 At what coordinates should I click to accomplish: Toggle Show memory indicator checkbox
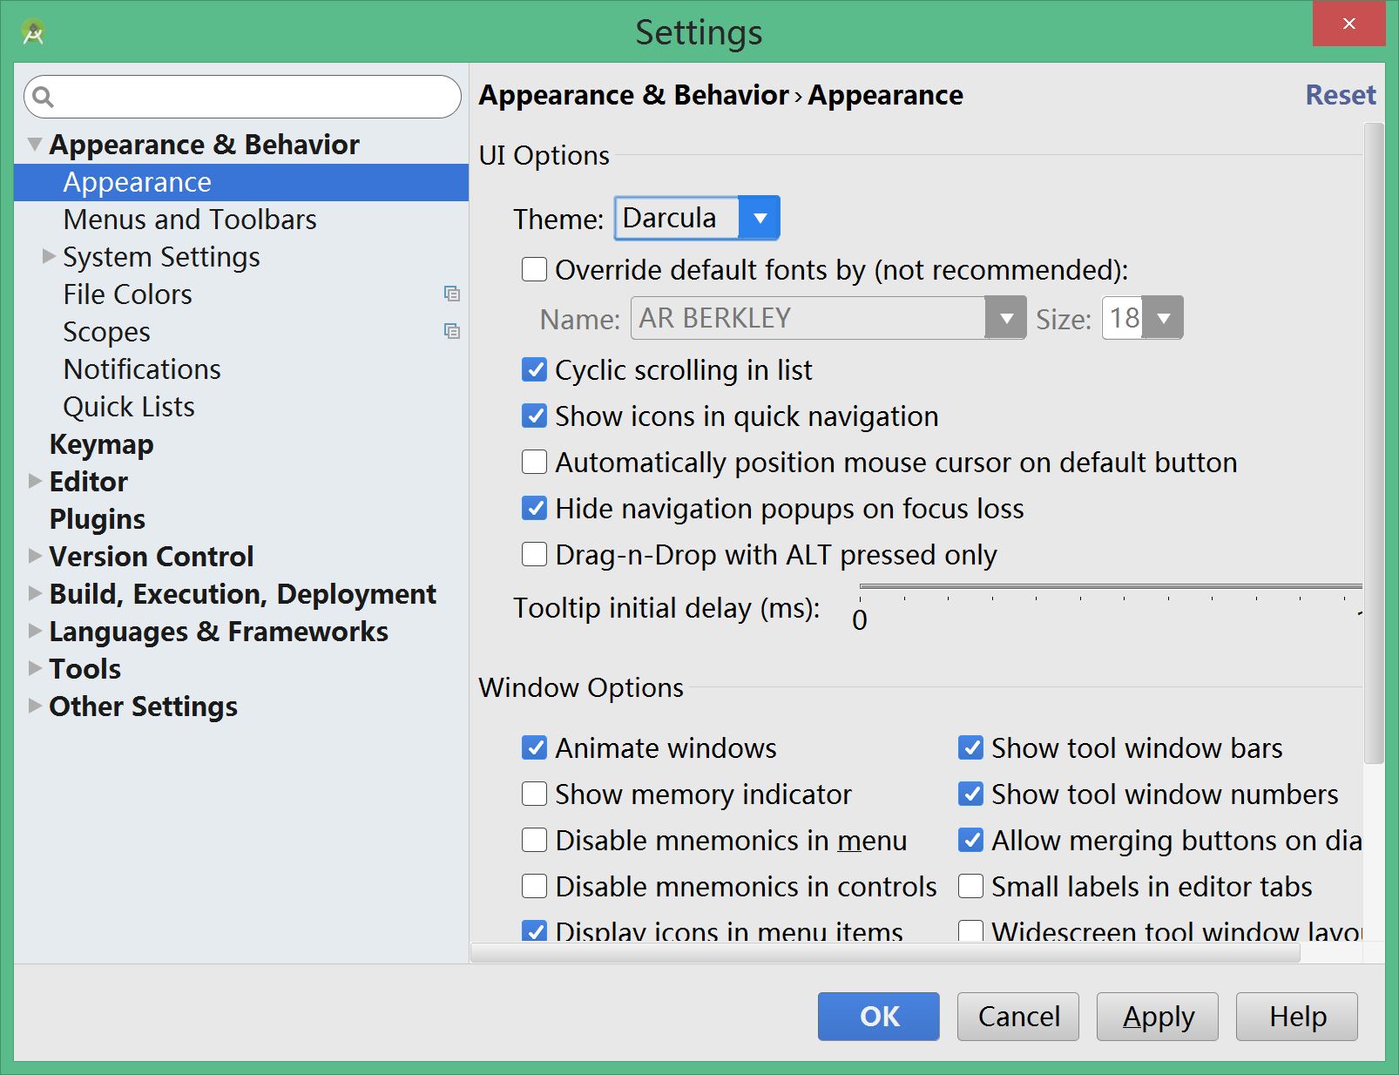point(534,794)
